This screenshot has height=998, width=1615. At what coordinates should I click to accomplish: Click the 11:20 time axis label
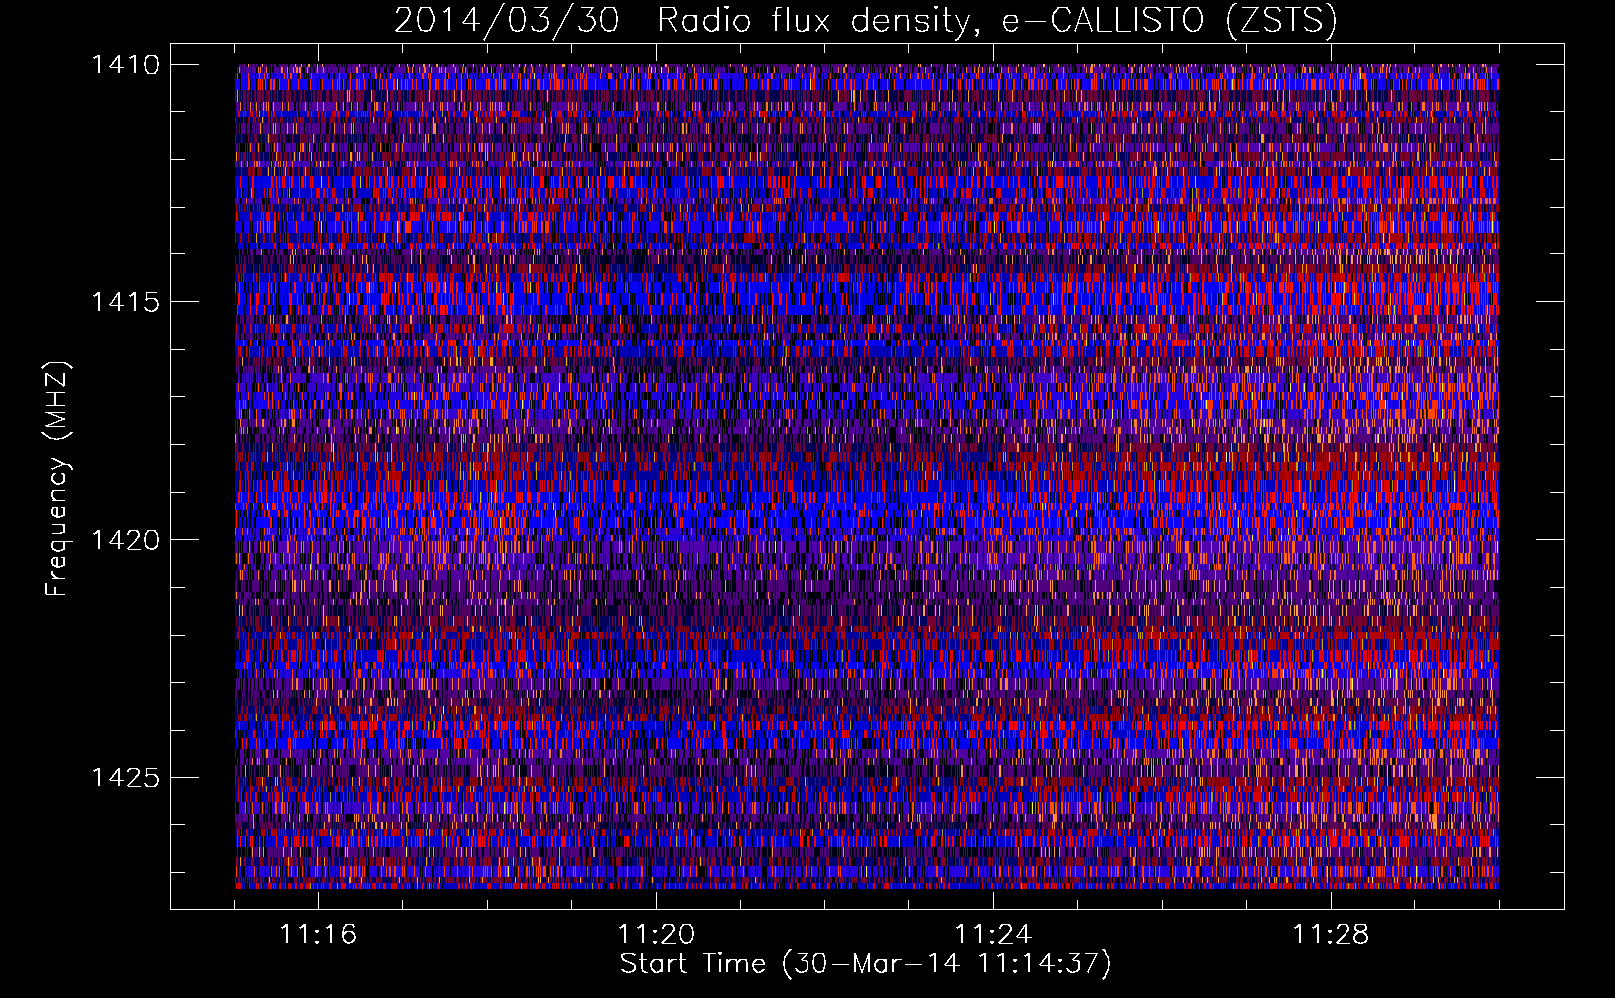click(656, 935)
